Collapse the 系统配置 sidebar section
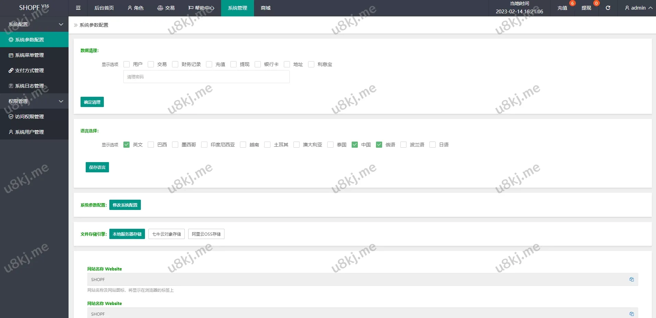 [34, 24]
